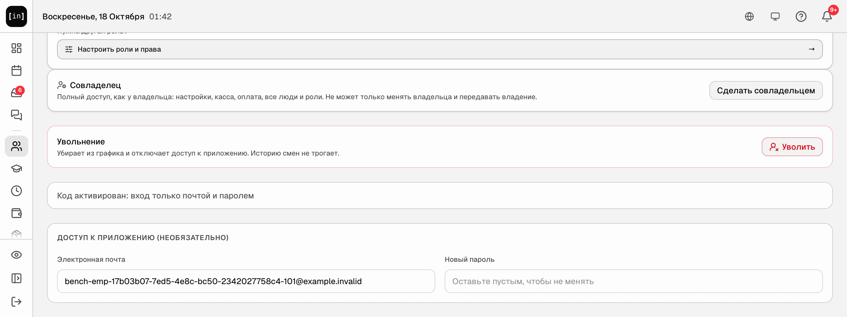Open notifications bell with 9+ badge
Screen dimensions: 847x317
(x=827, y=16)
